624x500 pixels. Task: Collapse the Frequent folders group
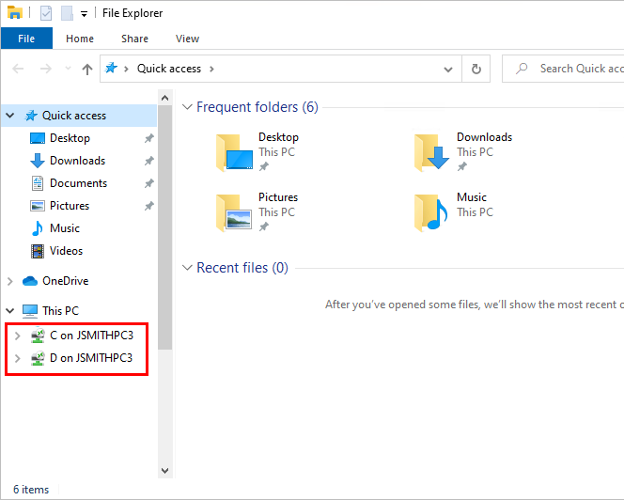pyautogui.click(x=187, y=107)
